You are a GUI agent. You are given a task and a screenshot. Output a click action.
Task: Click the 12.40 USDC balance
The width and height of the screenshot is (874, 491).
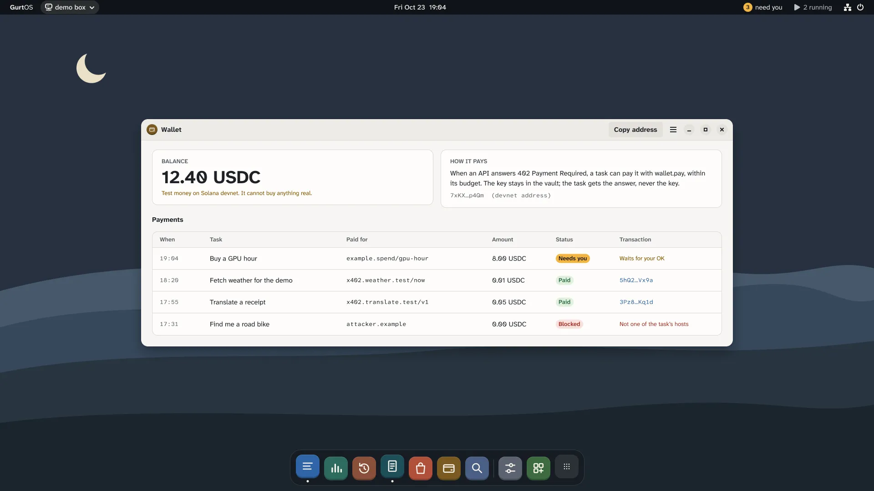[211, 177]
